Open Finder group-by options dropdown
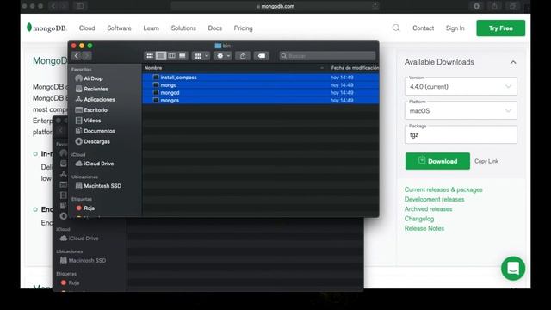551x310 pixels. click(x=201, y=55)
